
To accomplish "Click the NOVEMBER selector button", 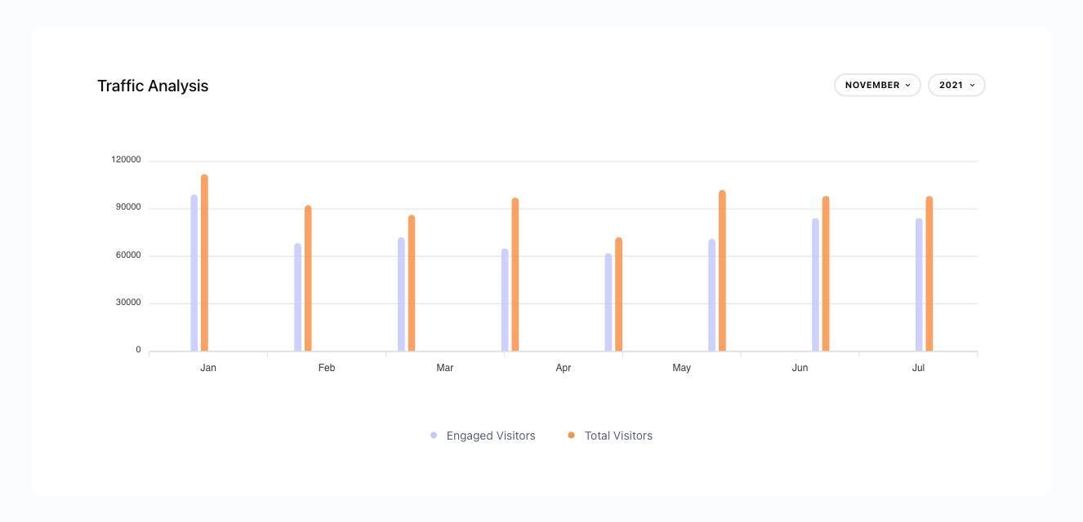I will 877,85.
